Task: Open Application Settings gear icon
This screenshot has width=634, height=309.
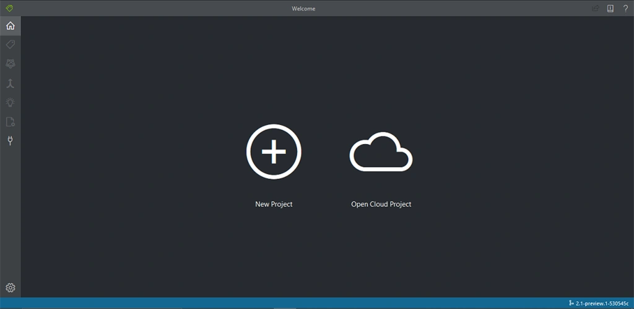Action: (10, 287)
